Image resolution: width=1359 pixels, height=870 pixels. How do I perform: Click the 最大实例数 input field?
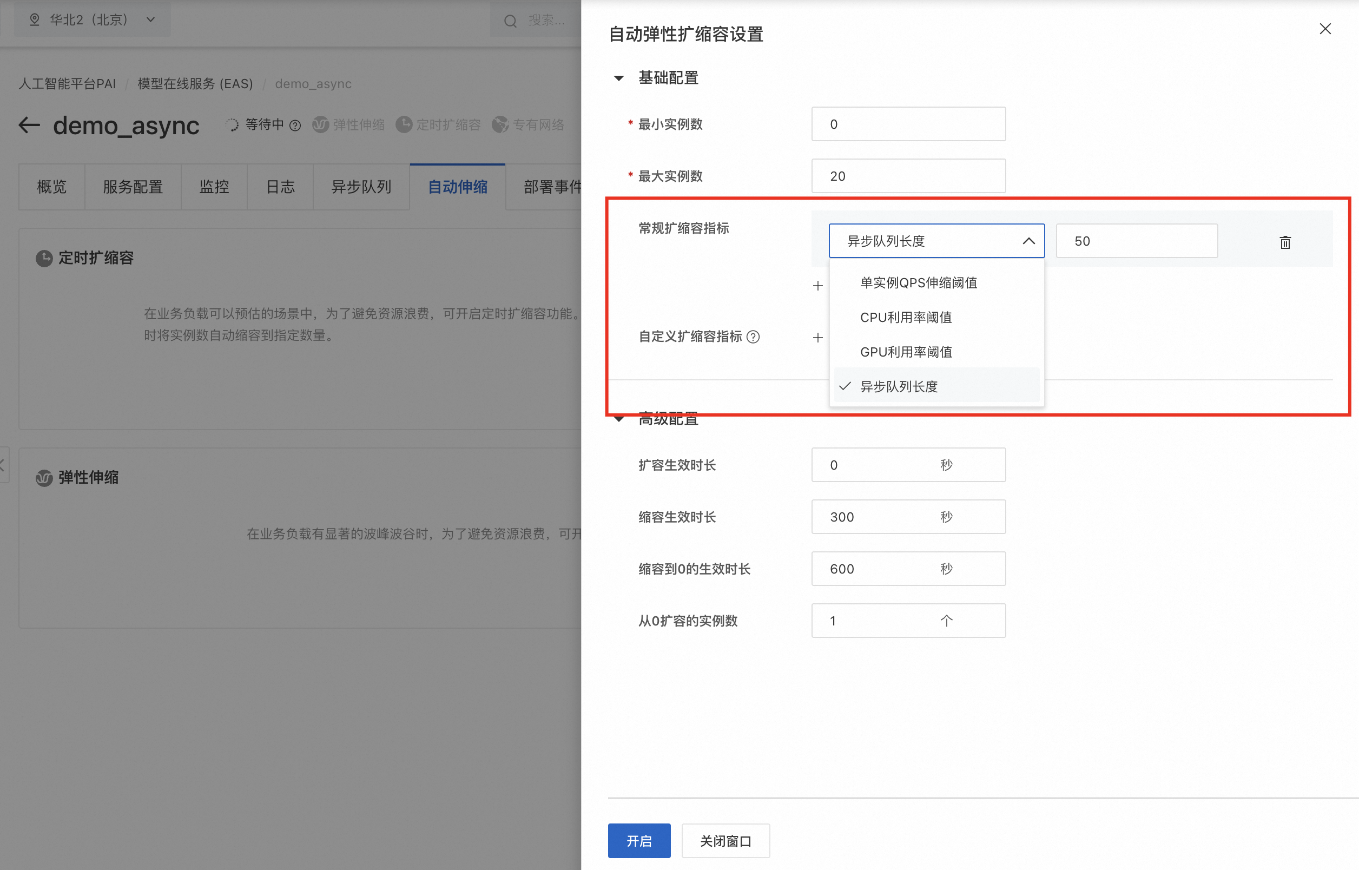point(908,176)
